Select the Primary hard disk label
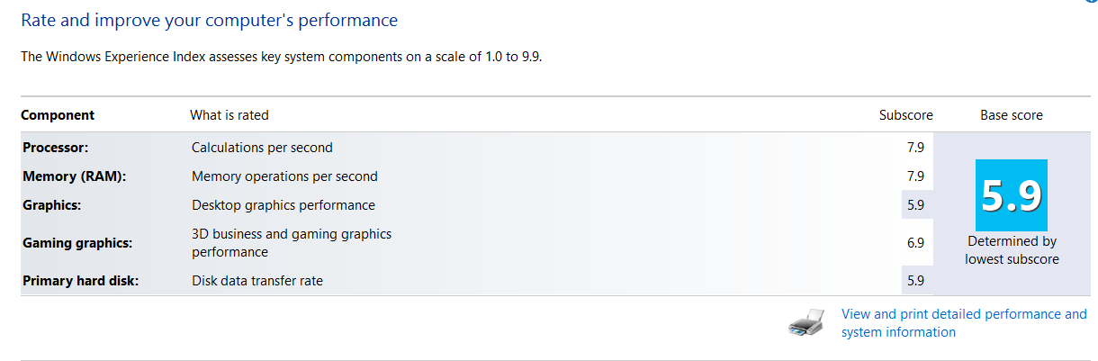The width and height of the screenshot is (1098, 361). tap(81, 281)
